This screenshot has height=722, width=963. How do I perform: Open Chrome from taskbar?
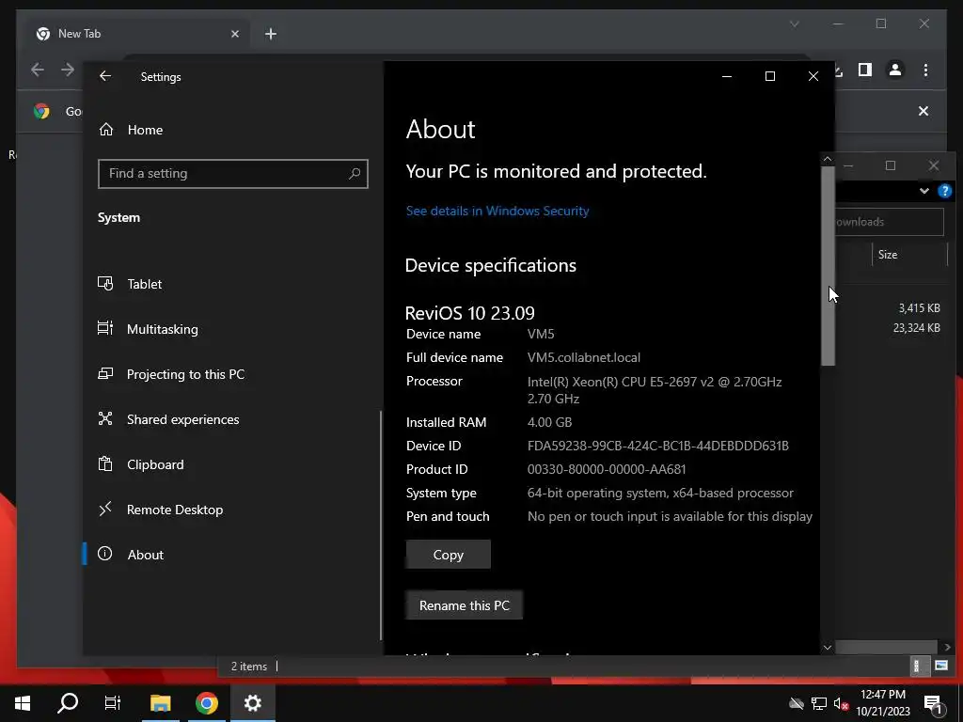[x=207, y=703]
